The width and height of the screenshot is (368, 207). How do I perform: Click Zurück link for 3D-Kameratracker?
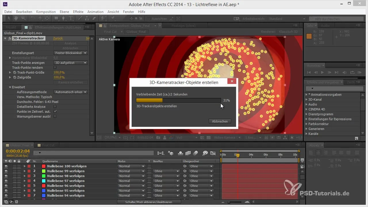pyautogui.click(x=58, y=38)
